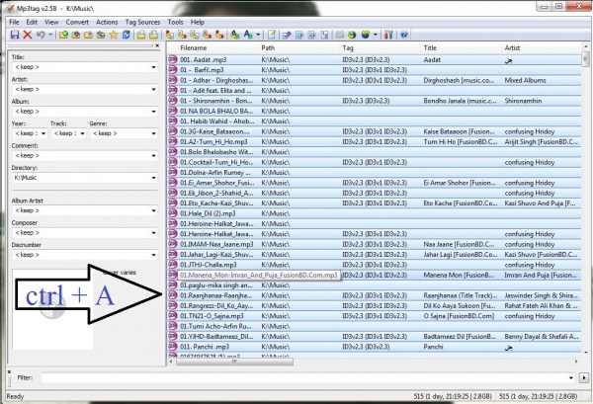Click the green freedb disc icon
This screenshot has width=593, height=404.
tap(352, 35)
